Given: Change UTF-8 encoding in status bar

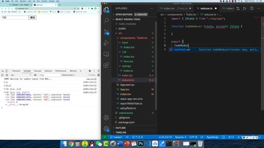Looking at the screenshot, I should [193, 137].
